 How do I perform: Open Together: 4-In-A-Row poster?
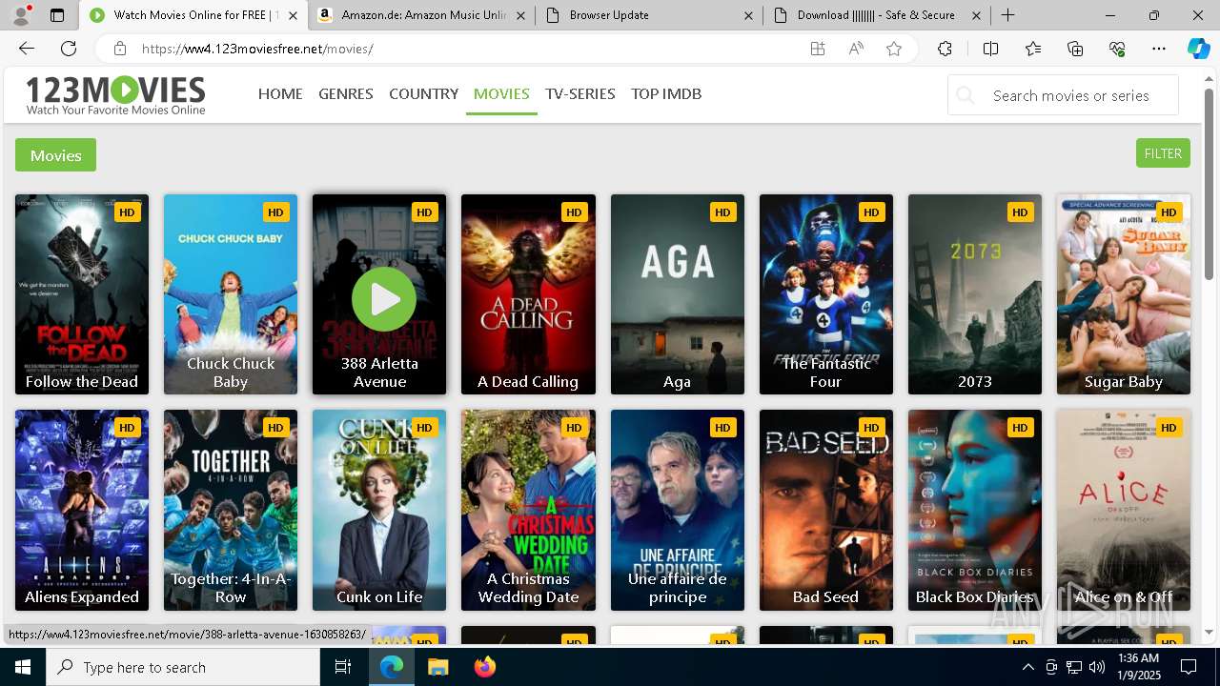231,510
